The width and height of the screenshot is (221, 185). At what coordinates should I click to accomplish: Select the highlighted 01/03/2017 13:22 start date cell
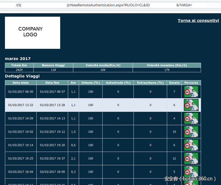coord(21,105)
